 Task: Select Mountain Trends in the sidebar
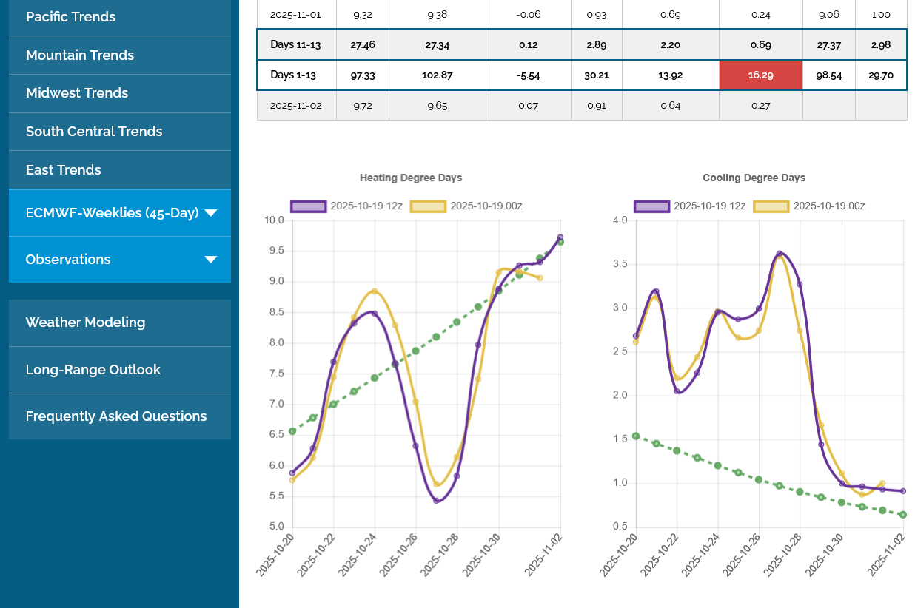[80, 55]
